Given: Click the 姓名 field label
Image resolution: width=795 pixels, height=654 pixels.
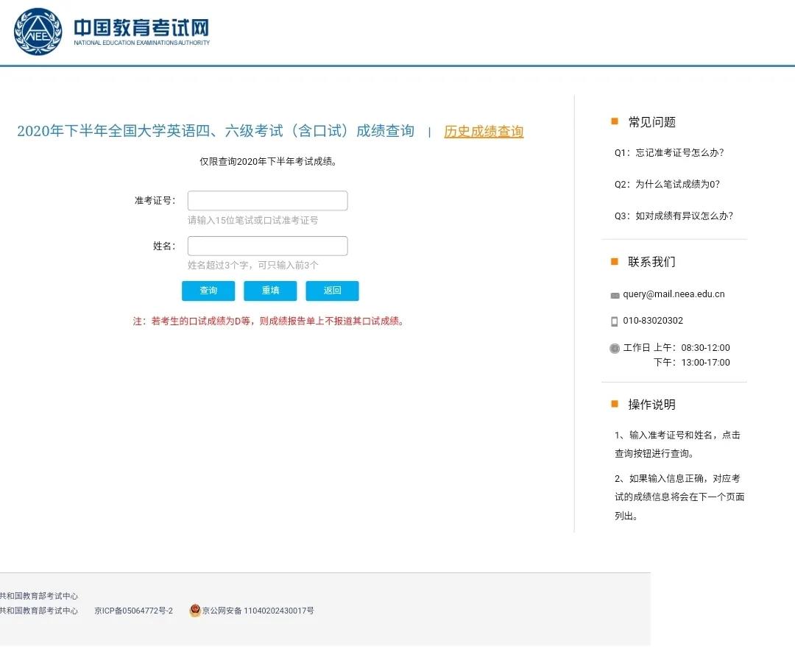Looking at the screenshot, I should (x=164, y=246).
